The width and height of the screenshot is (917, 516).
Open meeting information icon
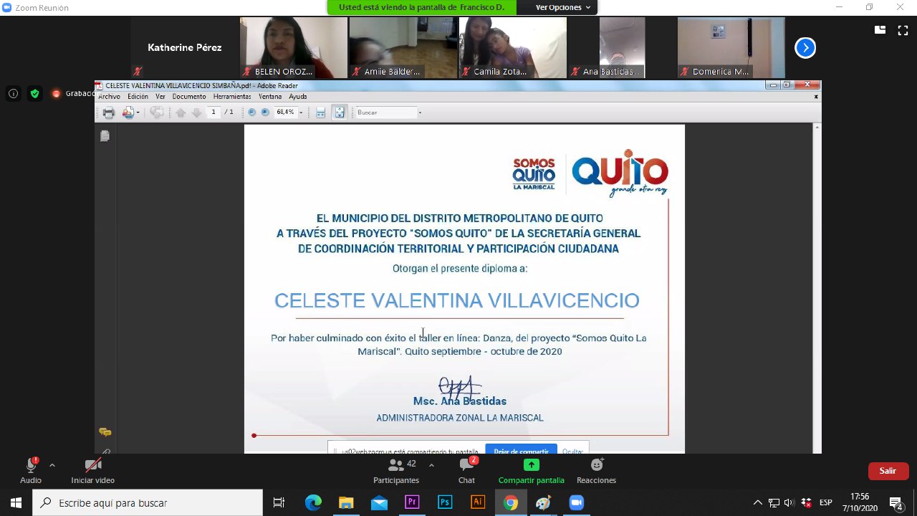coord(13,93)
